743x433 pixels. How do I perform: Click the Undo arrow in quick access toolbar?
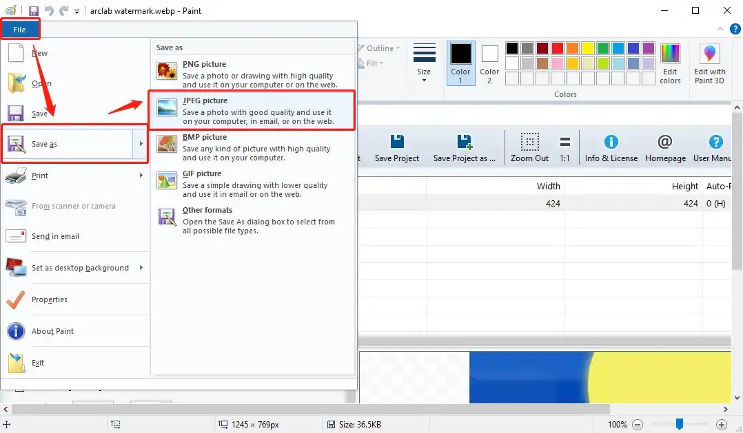[47, 10]
